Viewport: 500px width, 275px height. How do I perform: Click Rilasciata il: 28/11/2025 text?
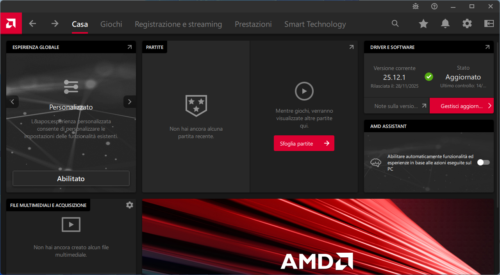pyautogui.click(x=395, y=86)
